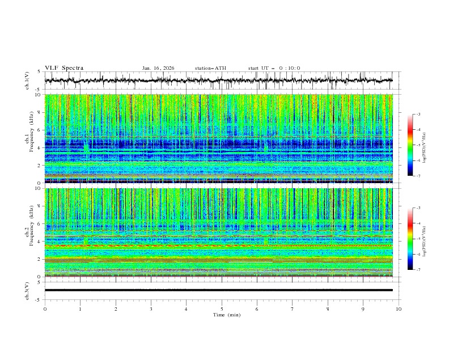Select the station=ATH label
Image resolution: width=449 pixels, height=347 pixels.
tap(210, 68)
